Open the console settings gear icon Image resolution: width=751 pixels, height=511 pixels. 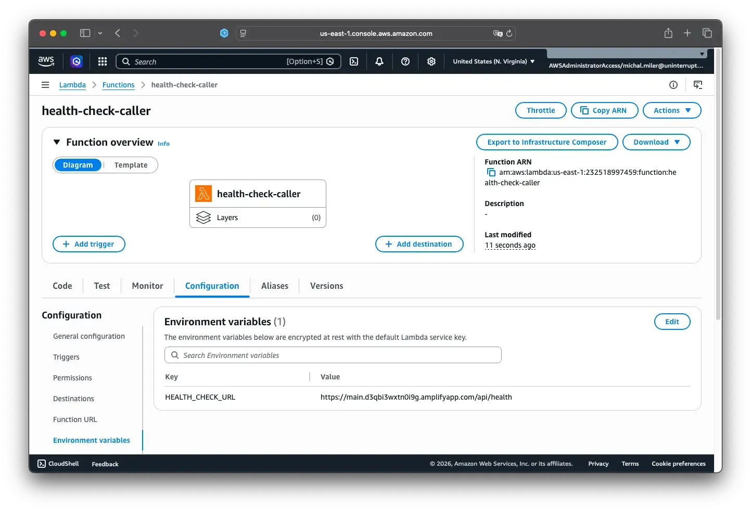coord(431,61)
